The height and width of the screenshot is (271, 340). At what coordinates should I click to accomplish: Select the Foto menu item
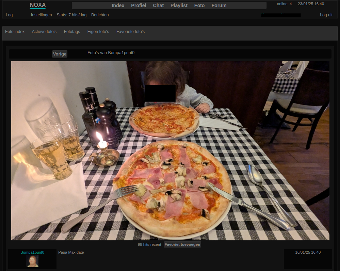(199, 6)
